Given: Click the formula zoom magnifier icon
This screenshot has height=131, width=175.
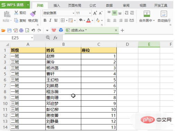Looking at the screenshot, I should click(48, 37).
